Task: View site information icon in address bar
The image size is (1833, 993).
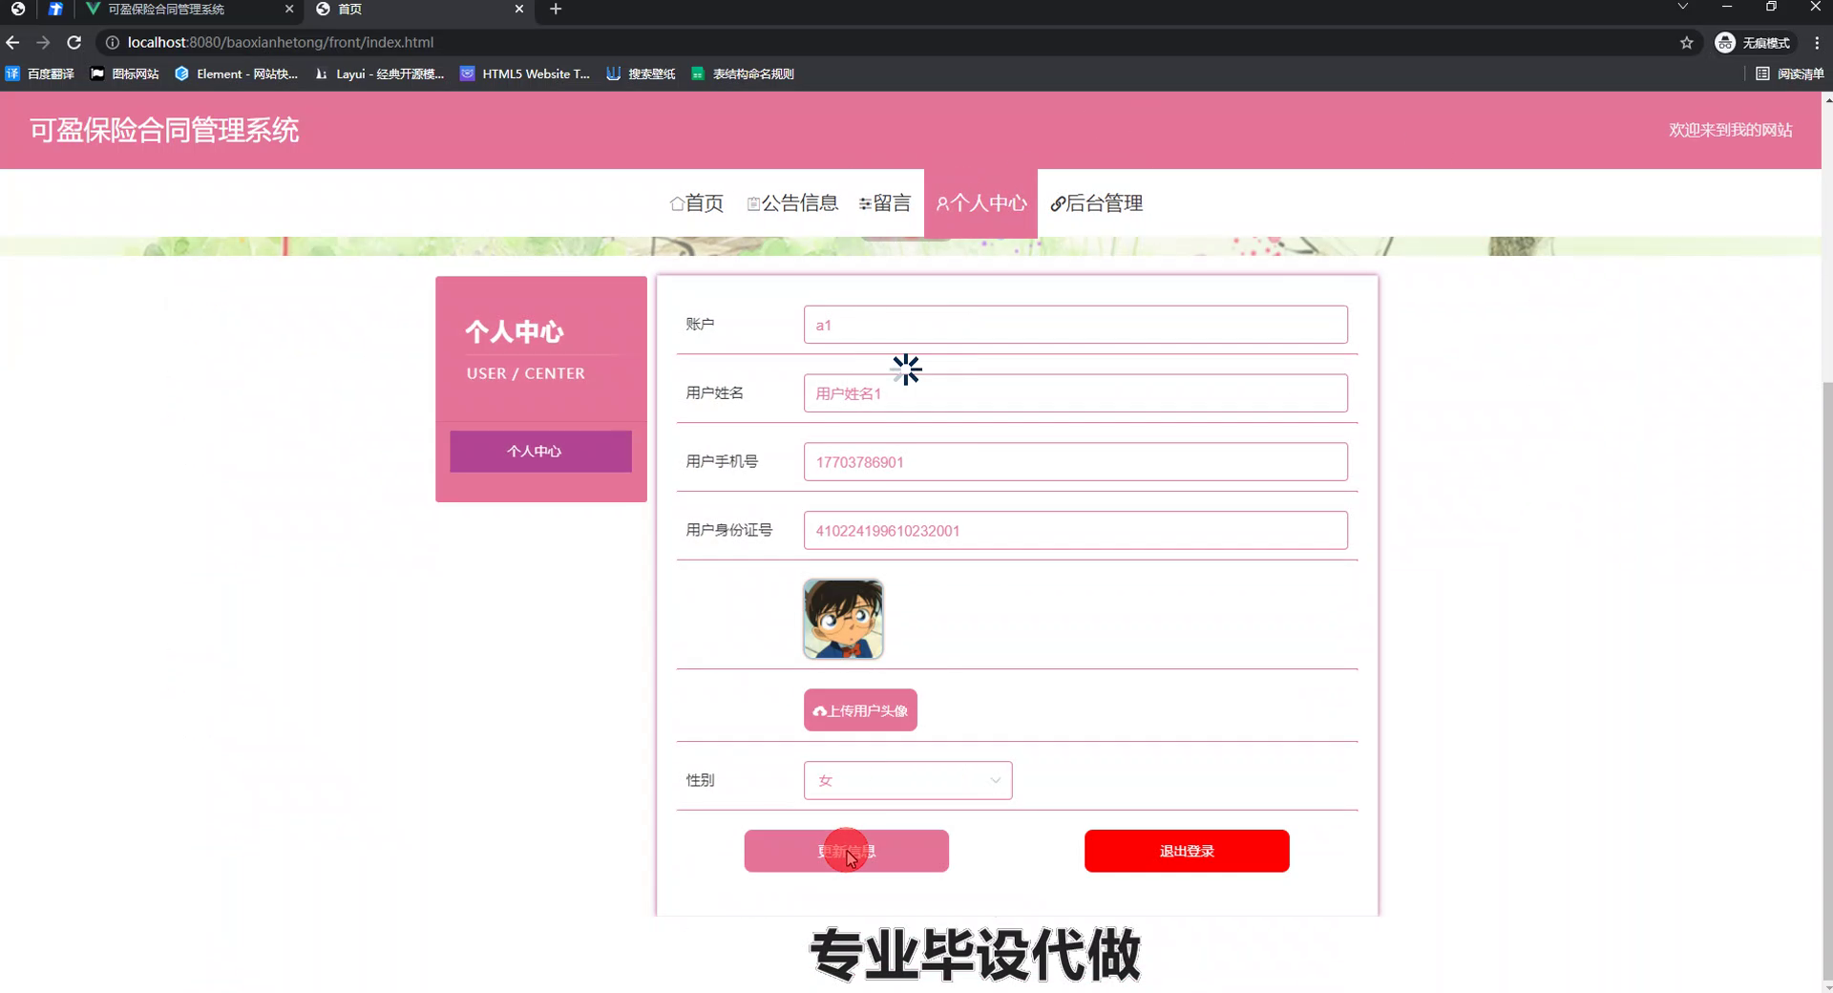Action: [x=111, y=42]
